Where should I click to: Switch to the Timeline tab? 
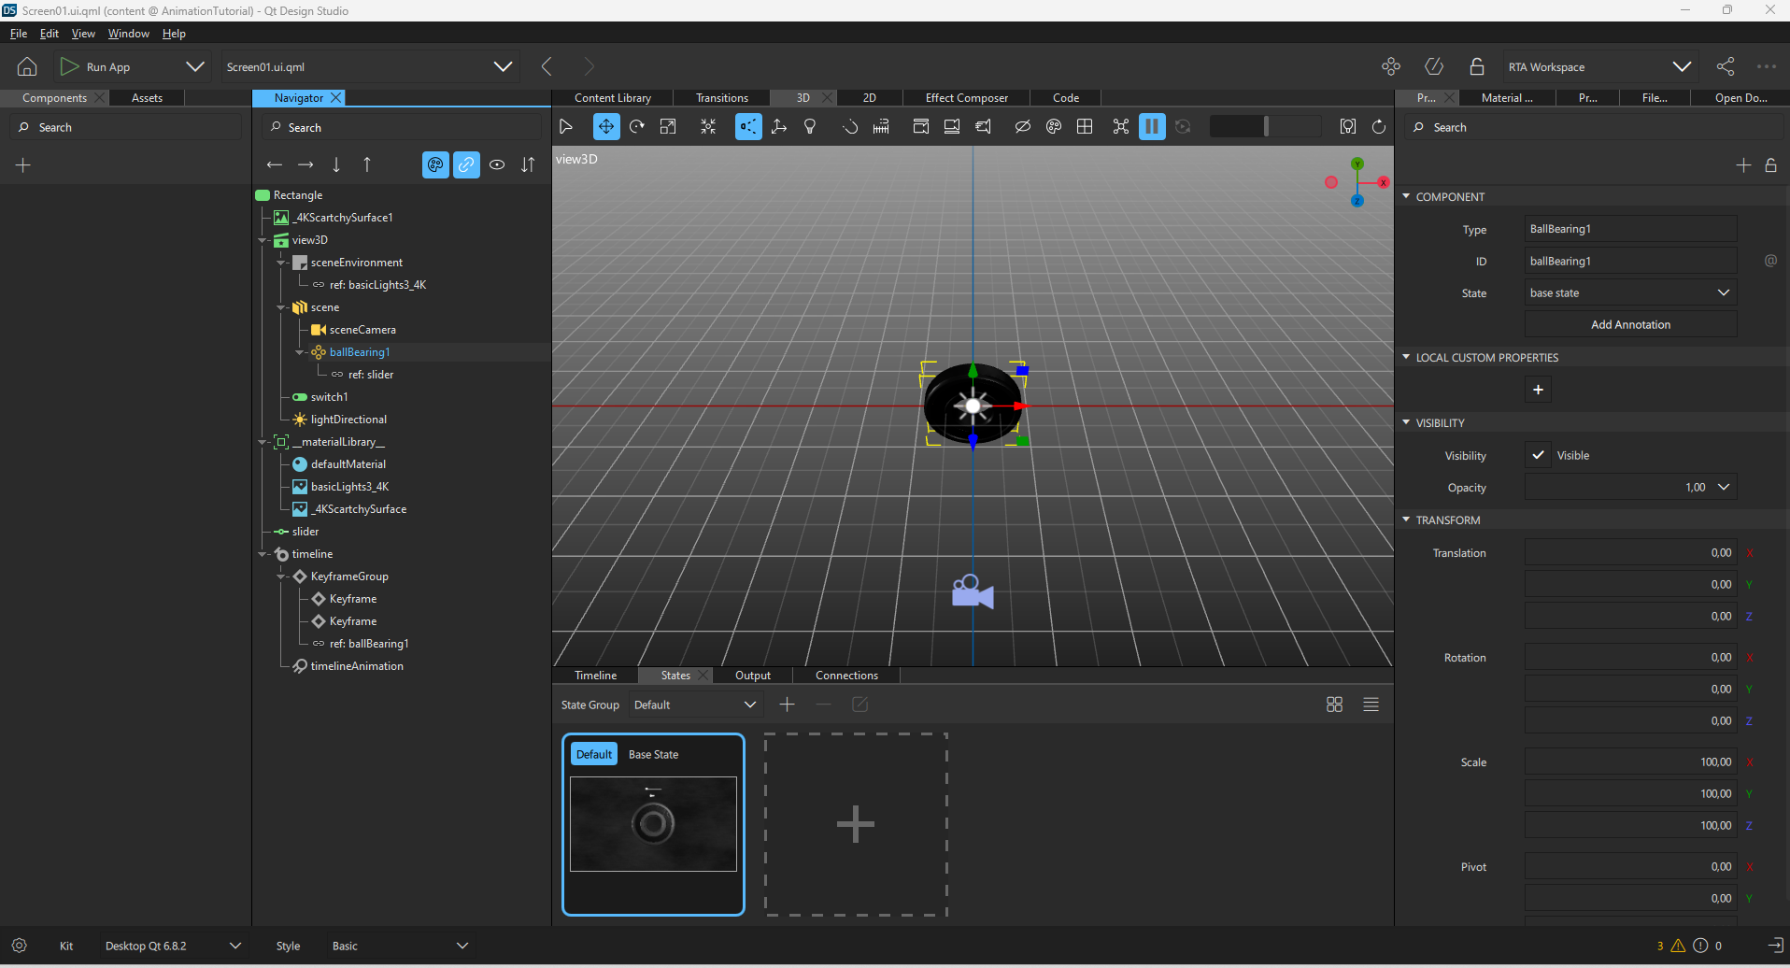click(x=595, y=676)
